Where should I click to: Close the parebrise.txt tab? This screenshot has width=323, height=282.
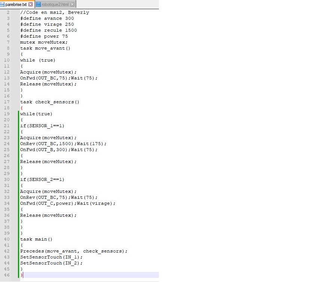(x=31, y=4)
